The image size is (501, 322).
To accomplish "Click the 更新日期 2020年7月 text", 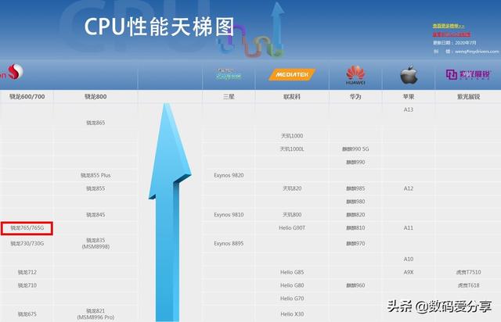I will tap(455, 43).
